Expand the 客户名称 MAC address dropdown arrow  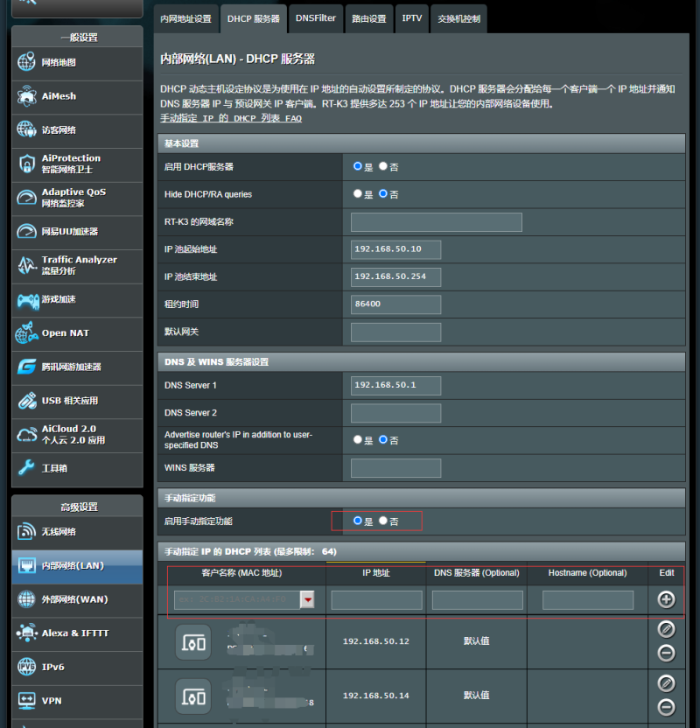click(x=307, y=599)
